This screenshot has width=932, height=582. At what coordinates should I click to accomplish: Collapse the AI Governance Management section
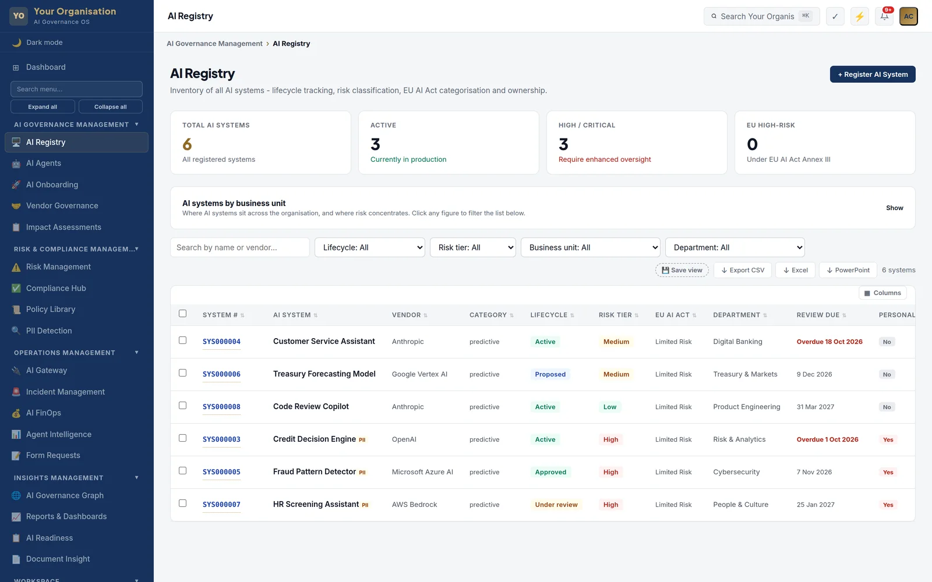pos(77,125)
